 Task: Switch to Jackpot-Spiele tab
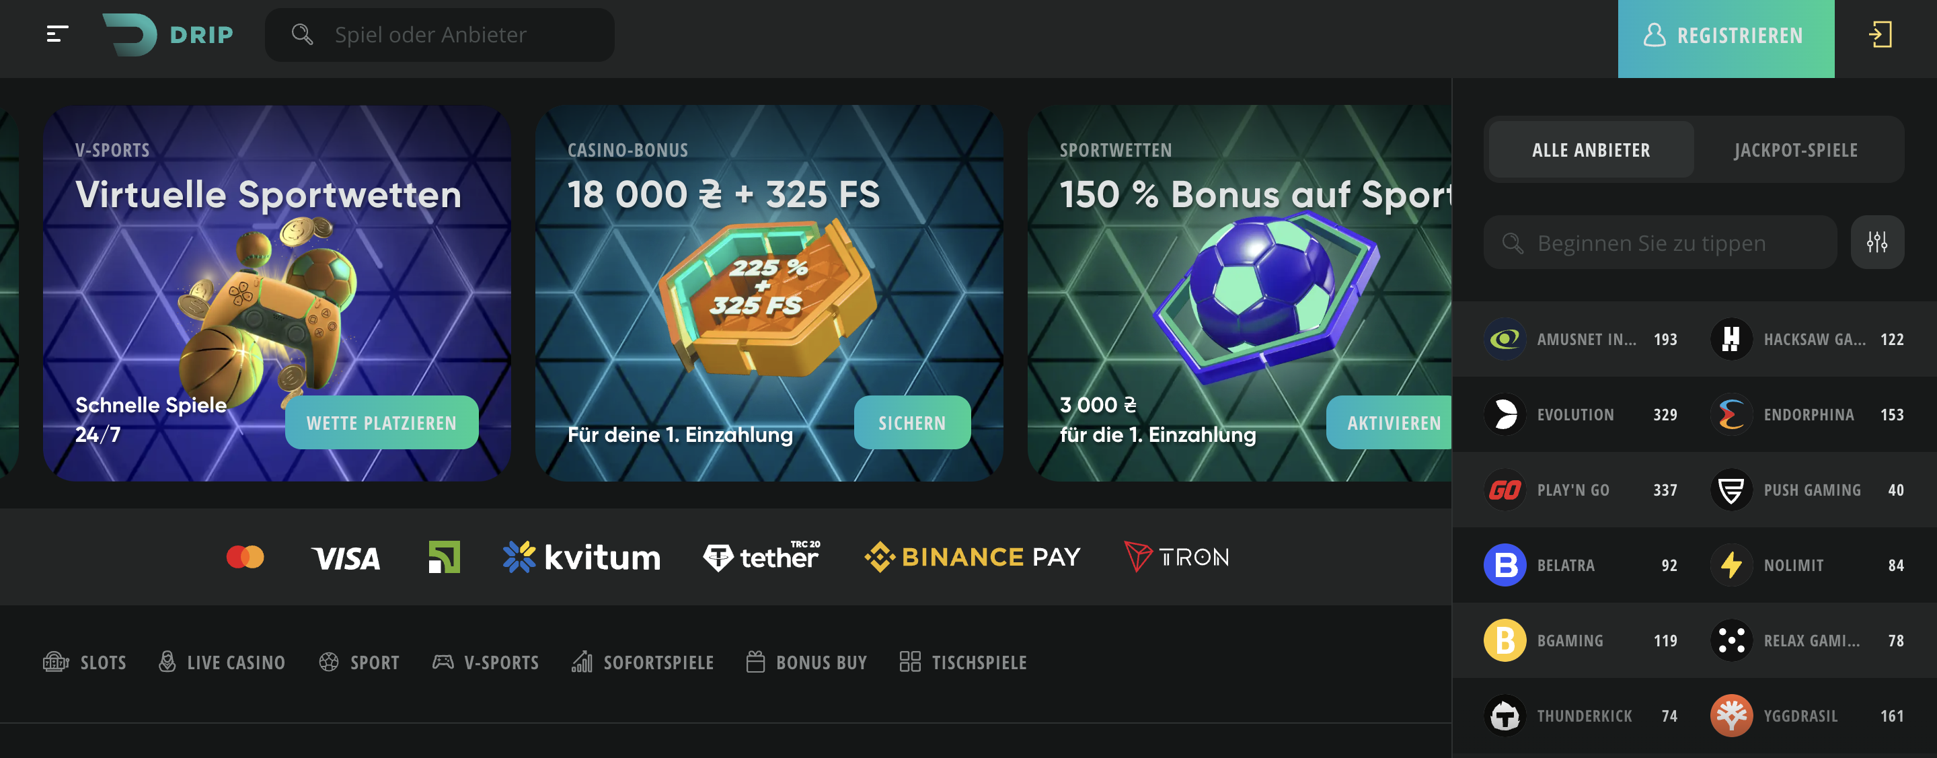click(x=1796, y=149)
